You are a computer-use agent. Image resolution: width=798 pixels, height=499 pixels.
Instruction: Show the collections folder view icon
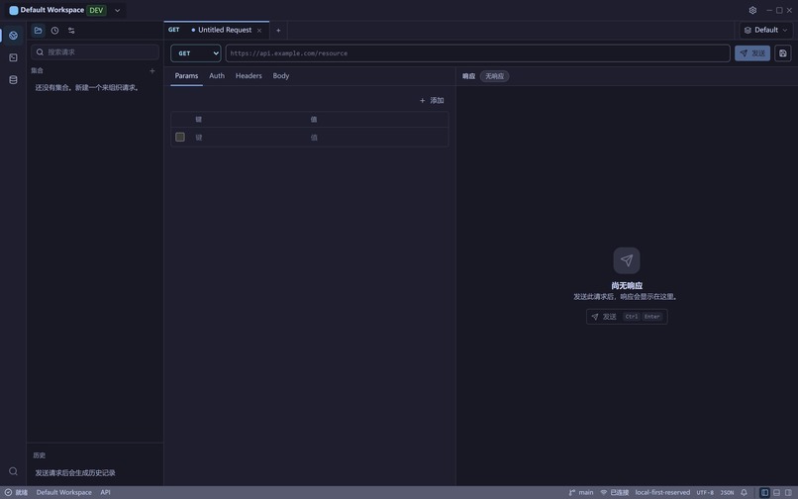tap(39, 31)
